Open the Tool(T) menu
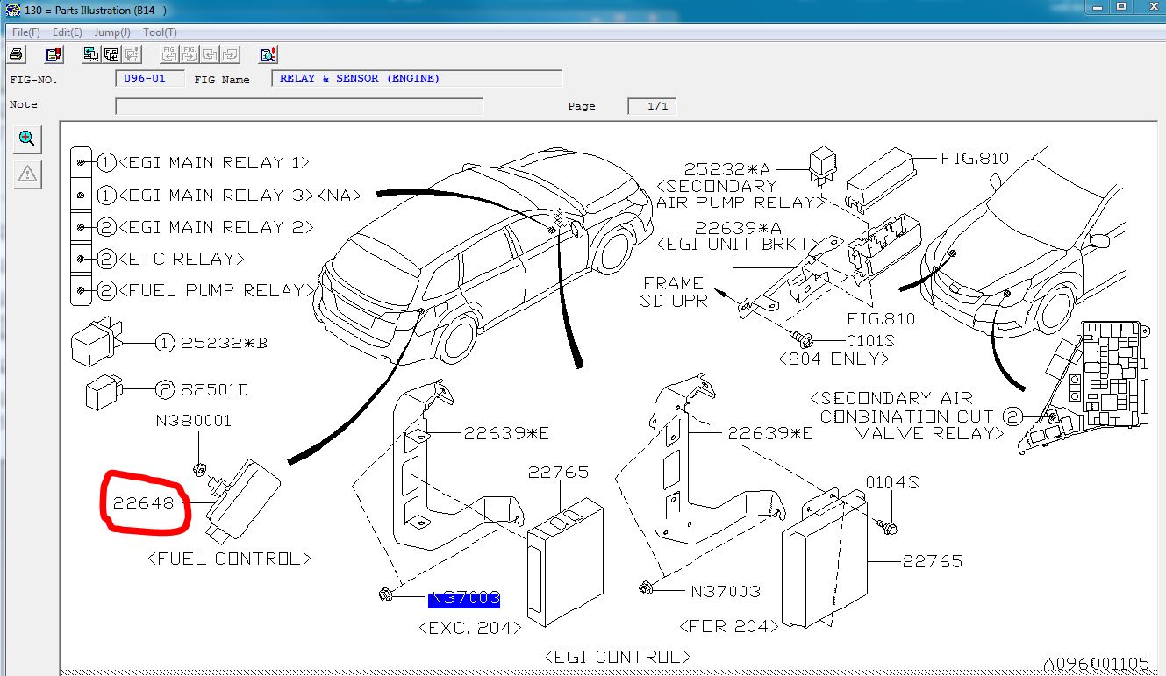This screenshot has width=1166, height=676. tap(160, 32)
